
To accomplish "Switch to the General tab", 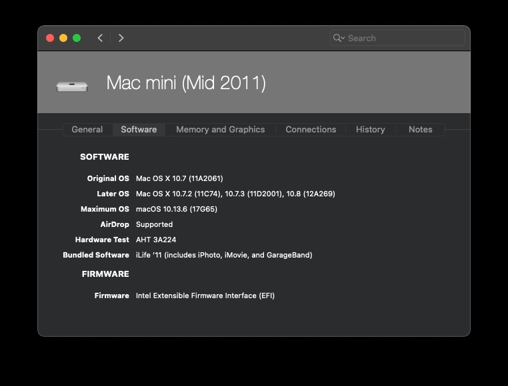I will click(87, 129).
